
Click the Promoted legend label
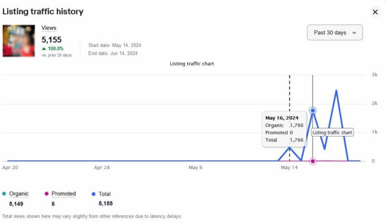point(63,194)
